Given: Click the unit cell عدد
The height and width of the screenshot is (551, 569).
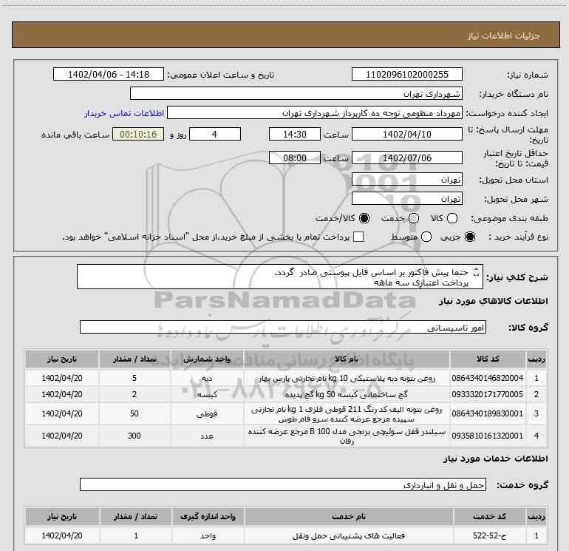Looking at the screenshot, I should pos(207,436).
